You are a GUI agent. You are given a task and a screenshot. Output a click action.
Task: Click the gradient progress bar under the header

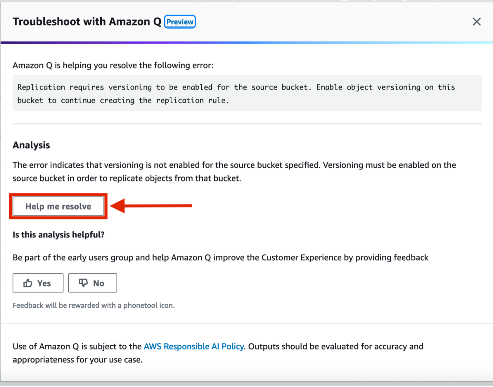pos(246,42)
